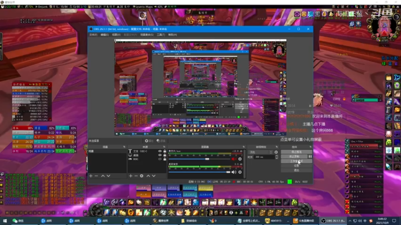Image resolution: width=401 pixels, height=225 pixels.
Task: Click Studio Mode button in controls
Action: 296,161
